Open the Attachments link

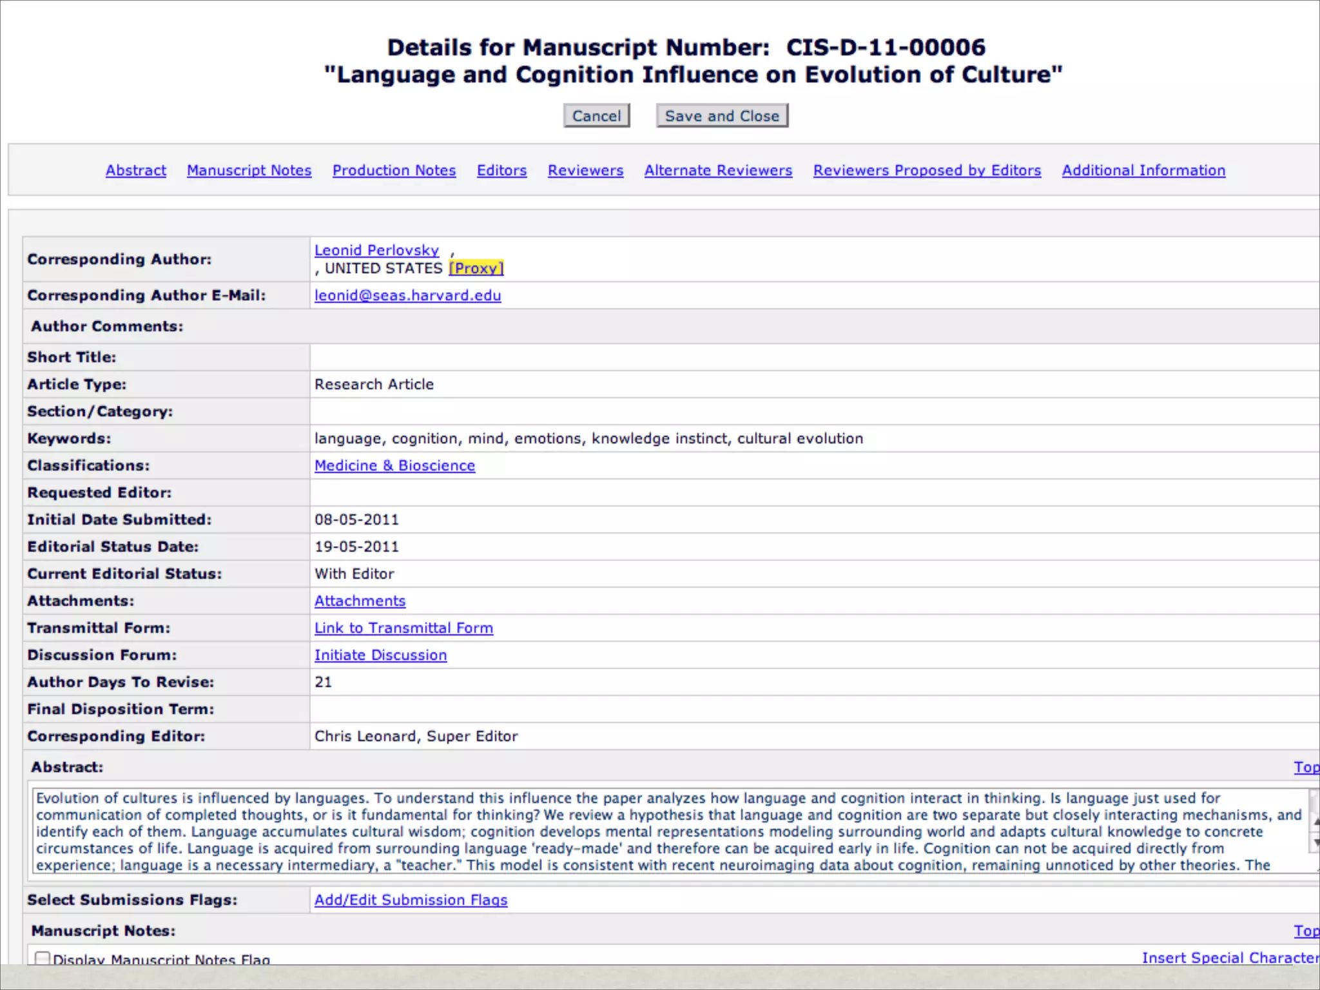click(360, 601)
